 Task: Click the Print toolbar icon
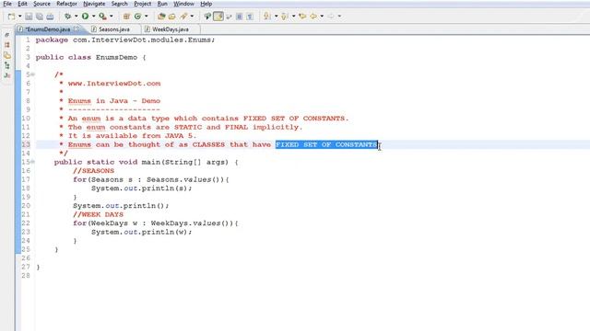point(50,17)
